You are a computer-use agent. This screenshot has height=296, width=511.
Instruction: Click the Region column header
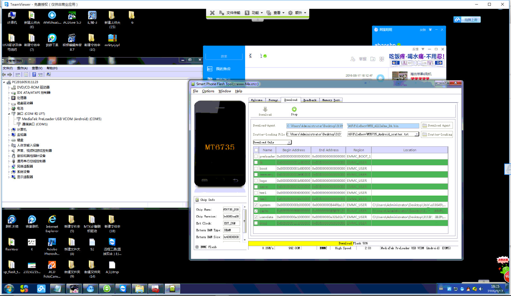pyautogui.click(x=359, y=150)
